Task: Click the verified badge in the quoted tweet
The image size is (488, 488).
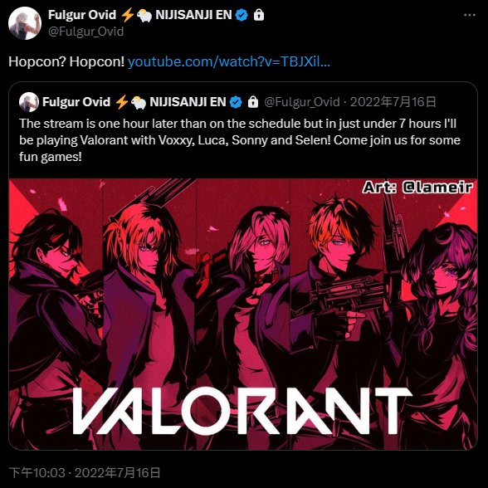Action: 236,102
